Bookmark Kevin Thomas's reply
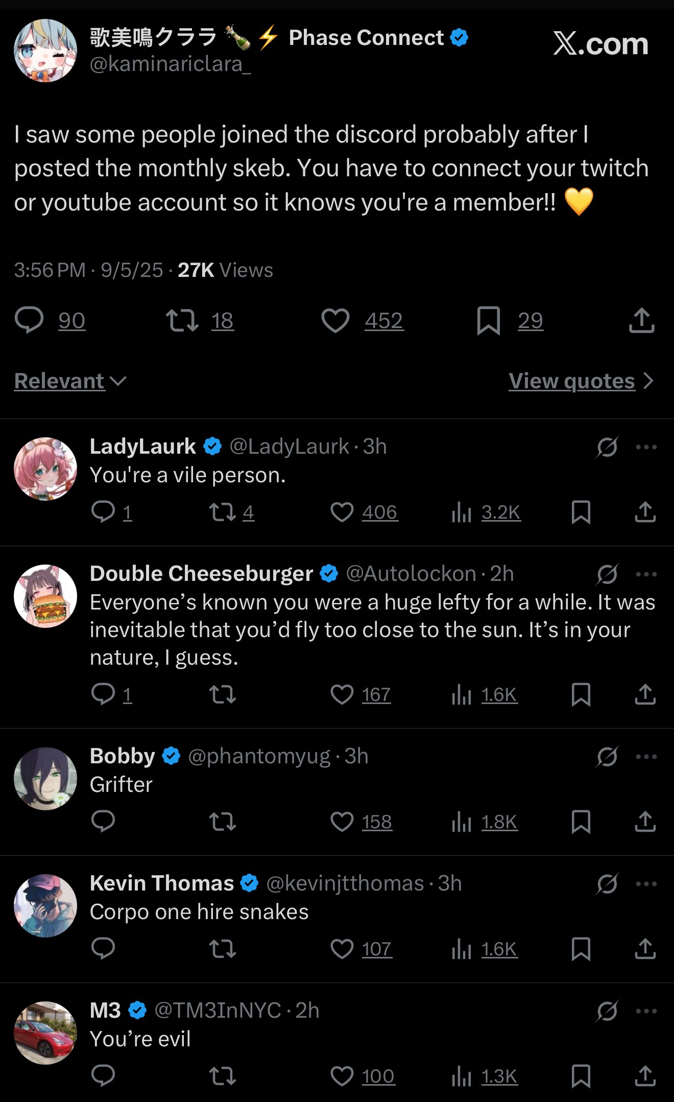 point(581,949)
